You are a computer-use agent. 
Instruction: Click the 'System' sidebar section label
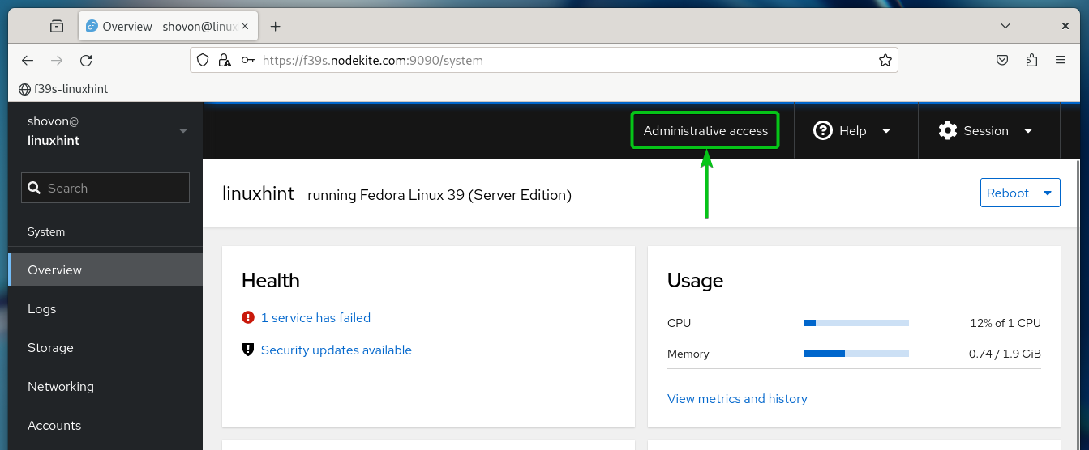(x=46, y=231)
